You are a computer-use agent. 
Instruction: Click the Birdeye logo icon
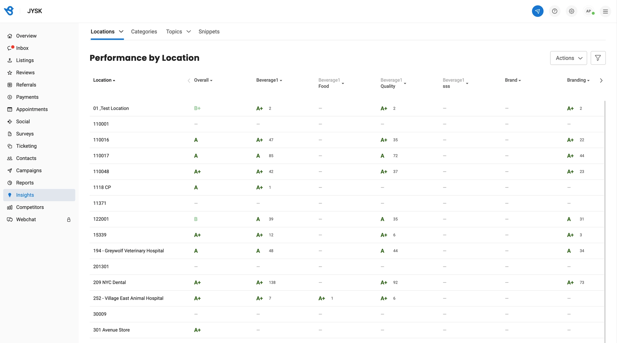point(9,11)
